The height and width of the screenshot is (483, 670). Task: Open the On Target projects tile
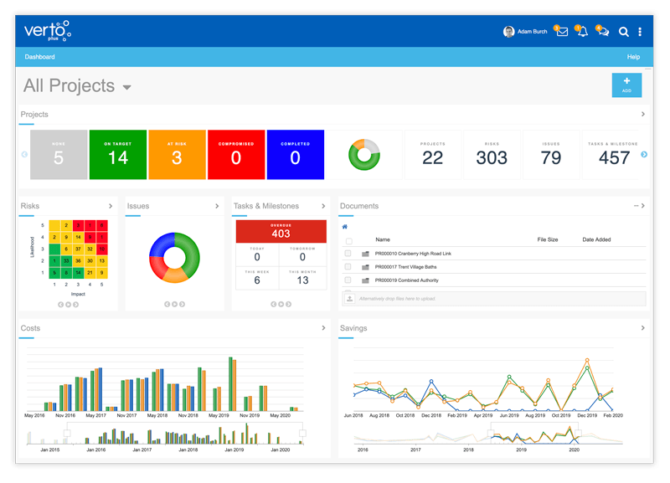(118, 155)
